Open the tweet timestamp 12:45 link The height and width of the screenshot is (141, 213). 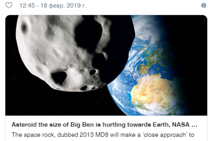(27, 5)
